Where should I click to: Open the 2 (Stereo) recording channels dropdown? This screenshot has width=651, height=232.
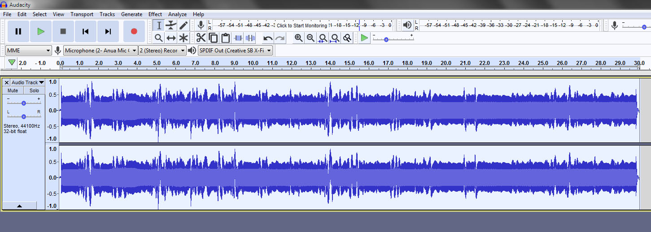click(162, 51)
